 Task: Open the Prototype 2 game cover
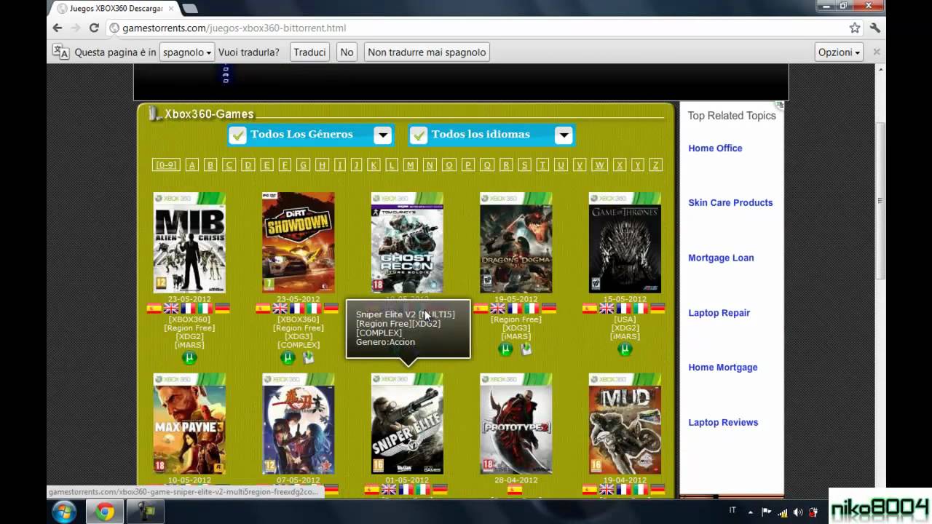[516, 424]
